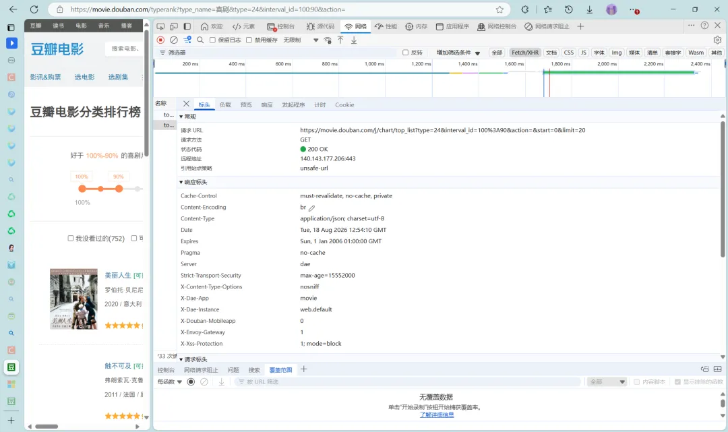Add a new drawer tab plus
728x432 pixels.
point(303,369)
